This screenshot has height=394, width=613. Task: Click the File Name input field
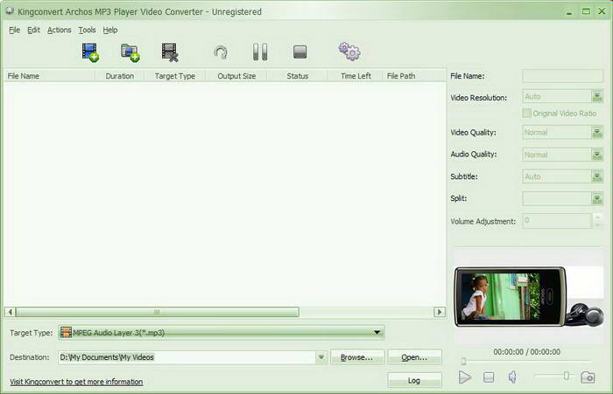tap(562, 76)
